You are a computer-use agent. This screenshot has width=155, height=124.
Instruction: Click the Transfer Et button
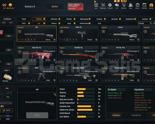tap(136, 115)
